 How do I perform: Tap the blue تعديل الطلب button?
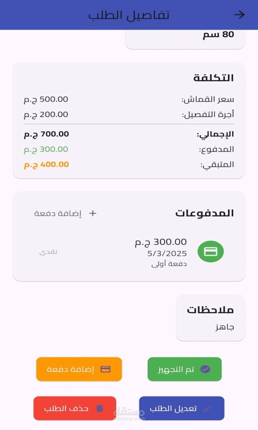(x=182, y=408)
